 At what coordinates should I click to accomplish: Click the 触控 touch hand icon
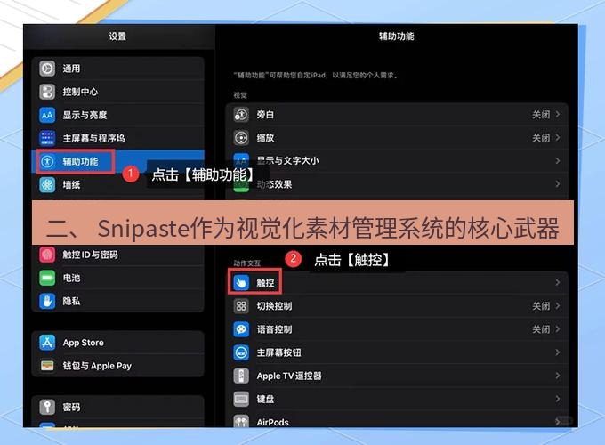point(241,282)
